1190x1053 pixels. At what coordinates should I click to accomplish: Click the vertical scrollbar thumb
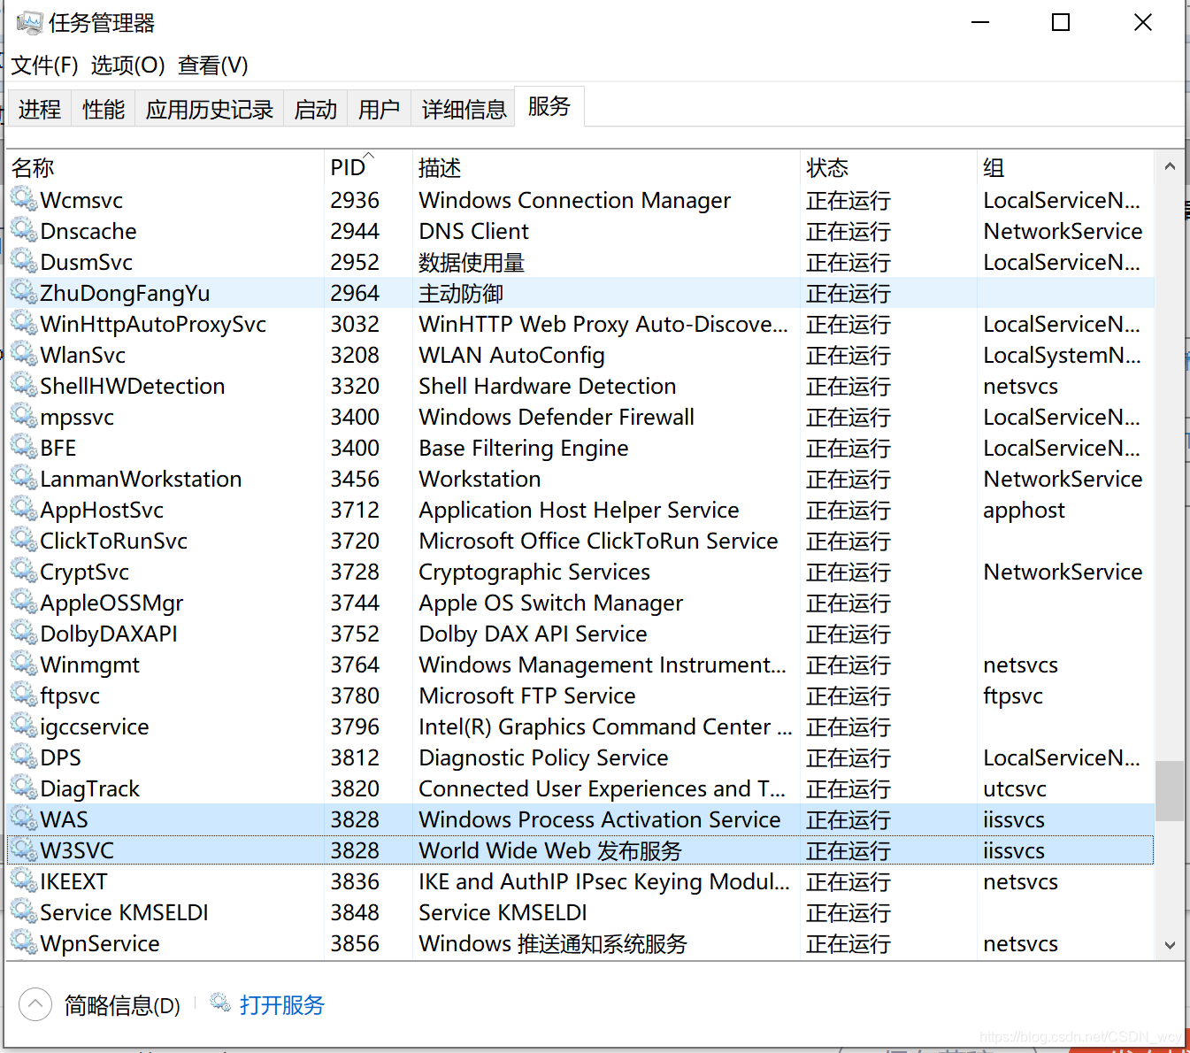(x=1170, y=790)
